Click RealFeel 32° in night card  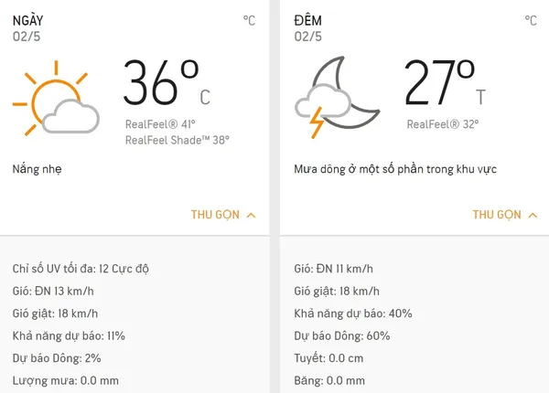pyautogui.click(x=443, y=124)
